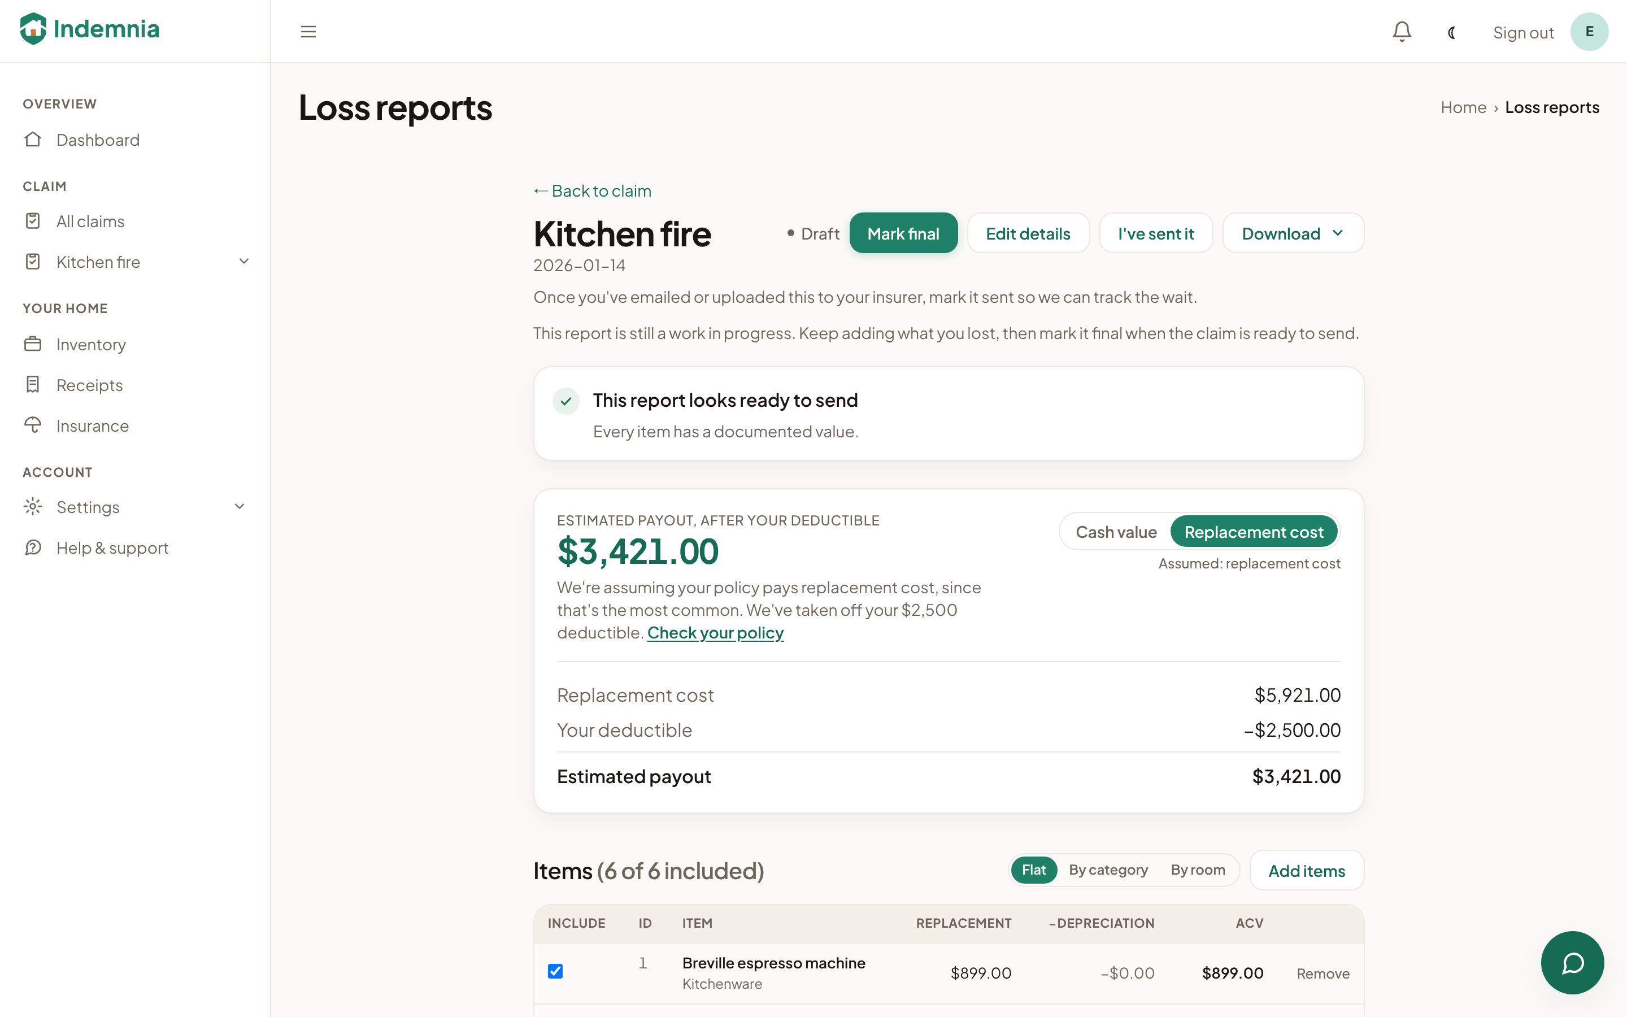
Task: Click the Dashboard home icon
Action: [33, 139]
